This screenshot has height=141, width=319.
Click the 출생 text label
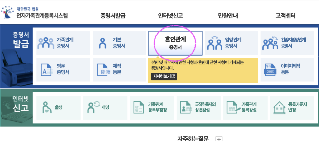(58, 107)
